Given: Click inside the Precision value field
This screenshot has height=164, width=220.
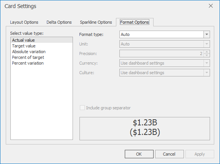Looking at the screenshot, I should 162,54.
